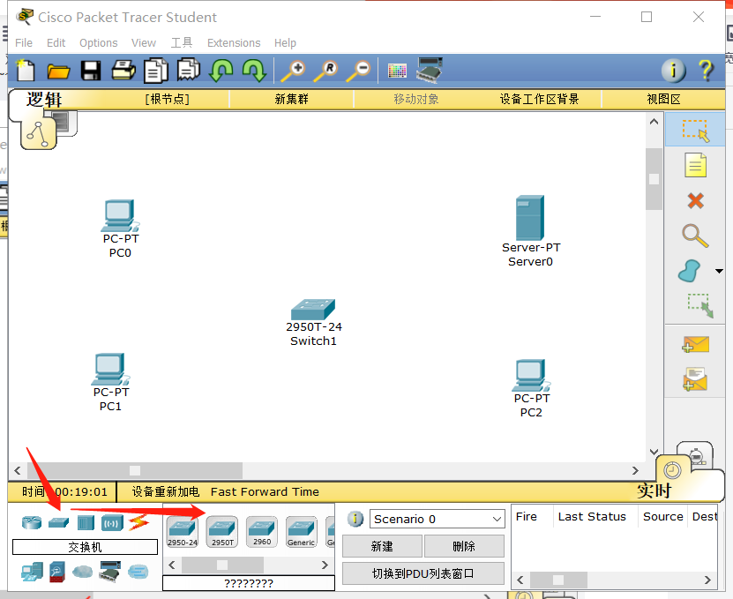Select the Multiuser Connection category

click(x=138, y=572)
